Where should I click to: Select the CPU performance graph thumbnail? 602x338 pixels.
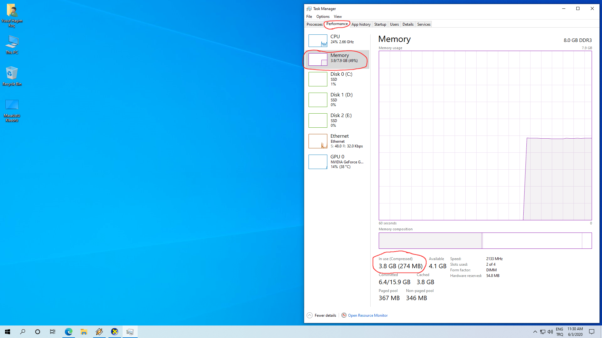click(318, 40)
